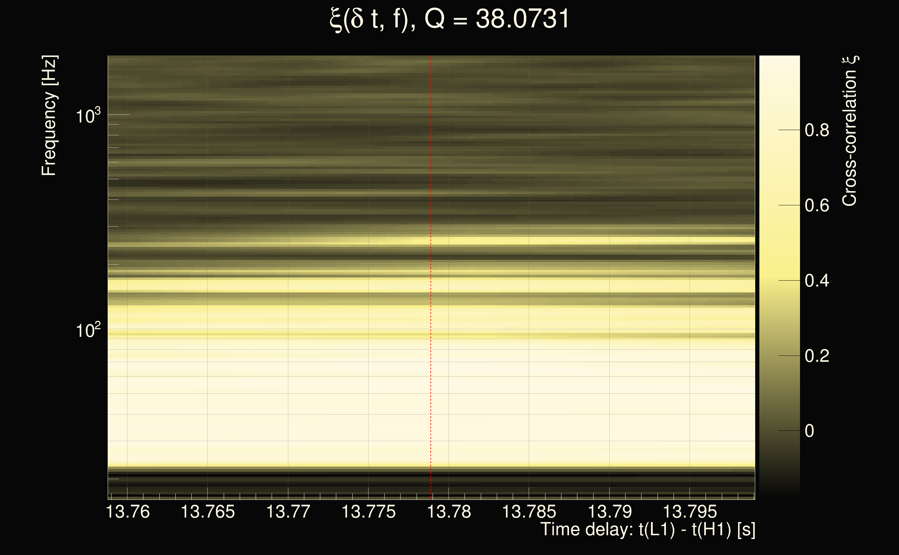Click the 13.78 x-axis tick label
This screenshot has height=555, width=899.
pyautogui.click(x=449, y=512)
